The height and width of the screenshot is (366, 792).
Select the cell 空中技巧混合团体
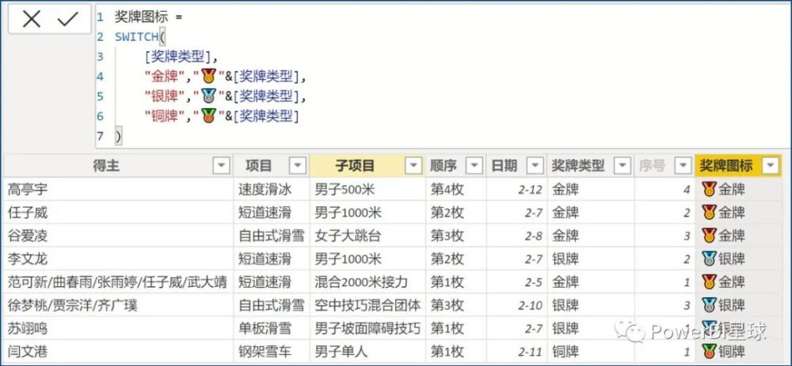pos(367,305)
